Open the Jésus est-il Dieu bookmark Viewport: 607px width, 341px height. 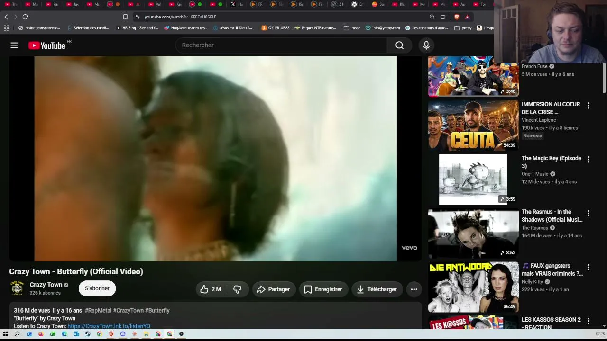(233, 28)
